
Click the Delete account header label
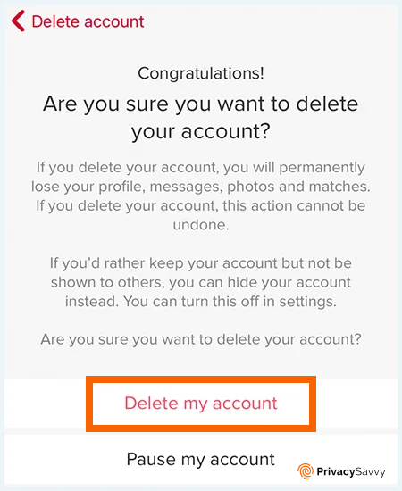click(x=88, y=21)
